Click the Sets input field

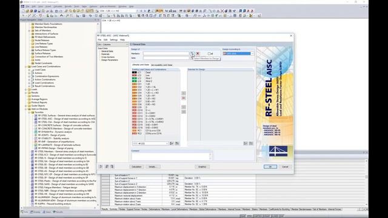tap(166, 58)
